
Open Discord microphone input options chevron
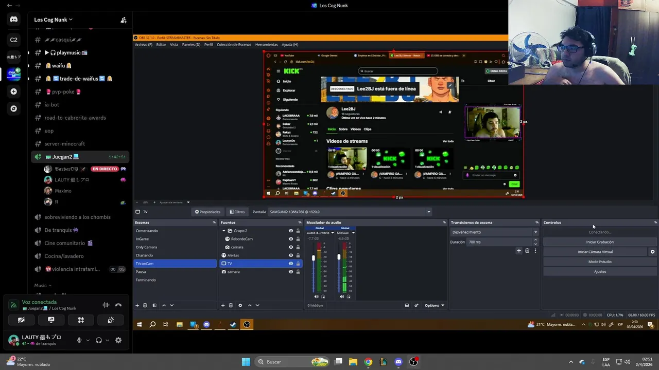pyautogui.click(x=88, y=340)
